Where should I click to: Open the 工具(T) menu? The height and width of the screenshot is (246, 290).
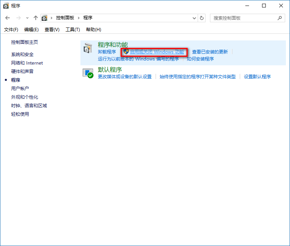[73, 30]
